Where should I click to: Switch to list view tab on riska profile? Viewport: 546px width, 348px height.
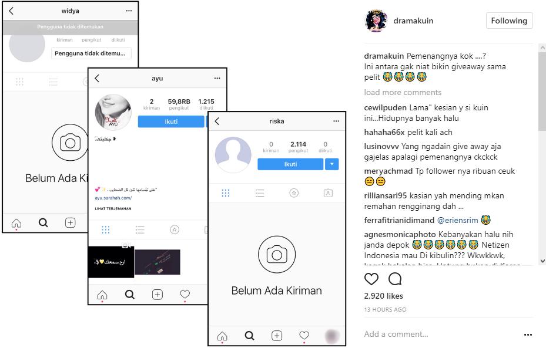click(260, 193)
